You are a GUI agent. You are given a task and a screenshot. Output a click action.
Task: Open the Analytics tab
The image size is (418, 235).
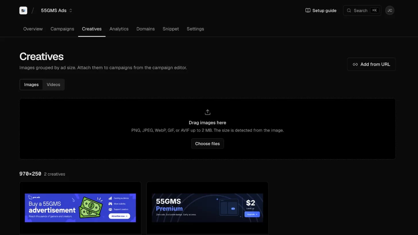tap(119, 29)
